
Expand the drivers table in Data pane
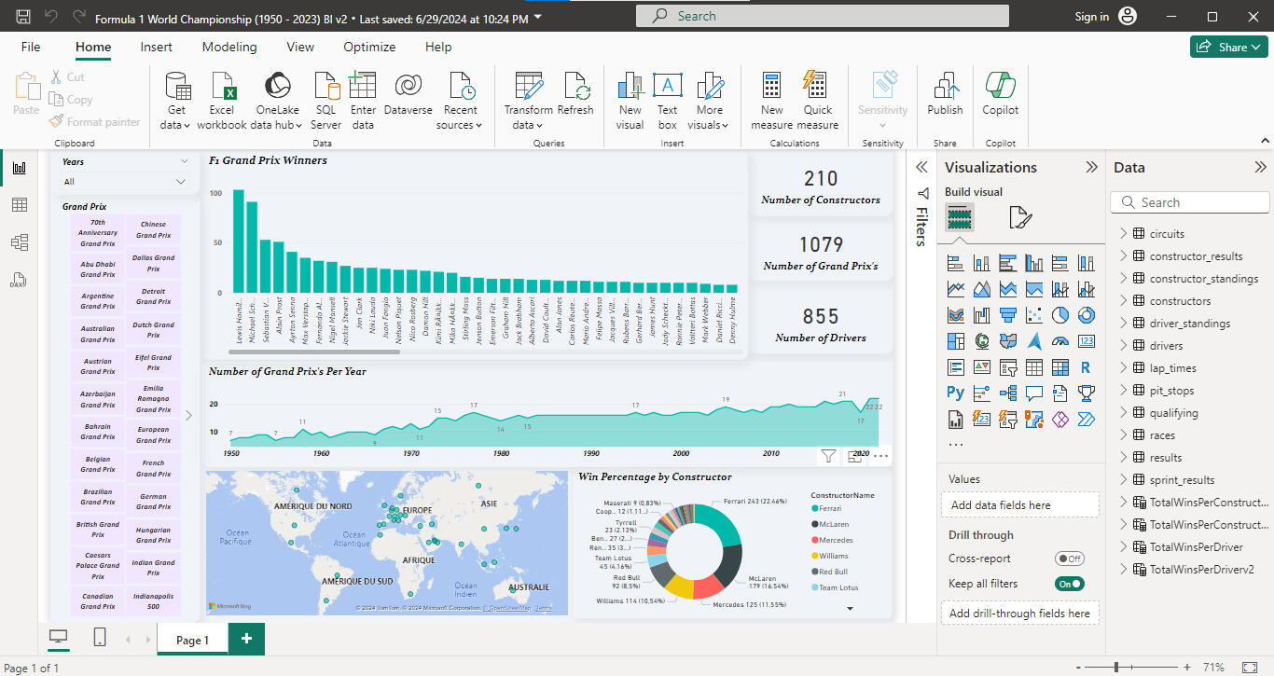[1123, 346]
